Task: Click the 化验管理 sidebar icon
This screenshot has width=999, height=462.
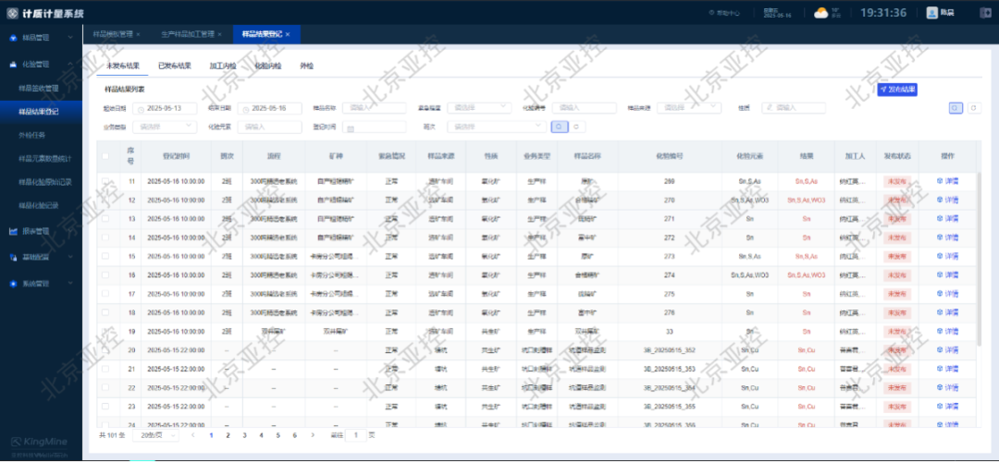Action: [x=13, y=65]
